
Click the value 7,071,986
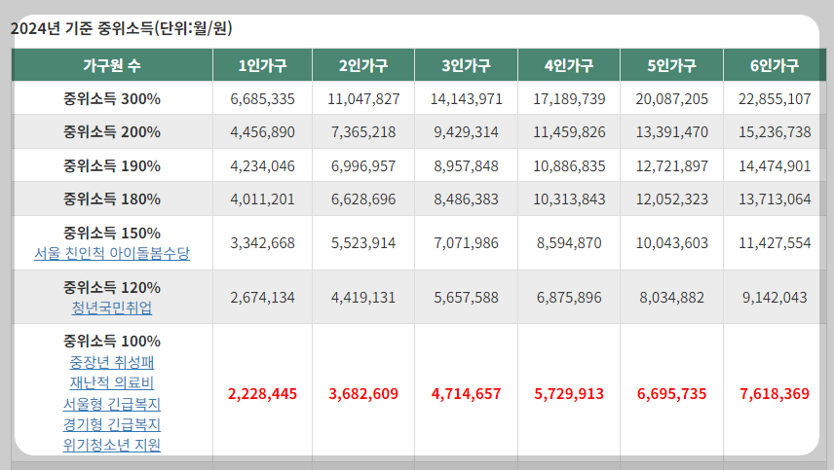click(x=466, y=242)
